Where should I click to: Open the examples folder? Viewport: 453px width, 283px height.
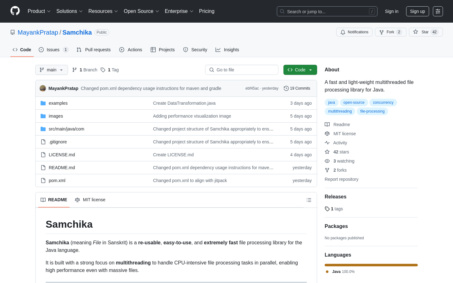tap(58, 103)
